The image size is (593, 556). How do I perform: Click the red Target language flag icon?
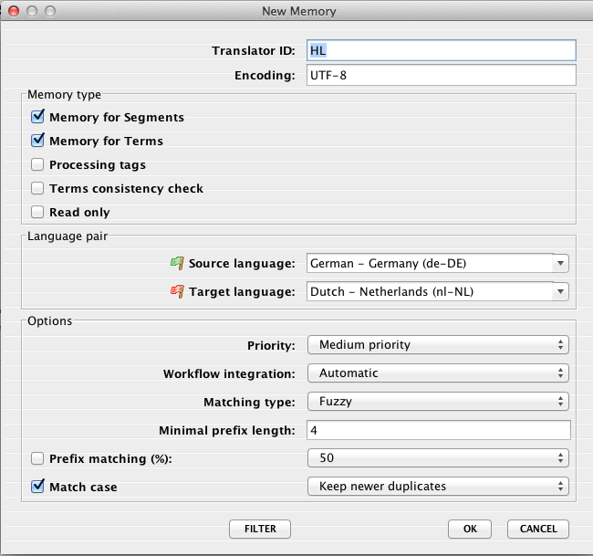coord(177,291)
